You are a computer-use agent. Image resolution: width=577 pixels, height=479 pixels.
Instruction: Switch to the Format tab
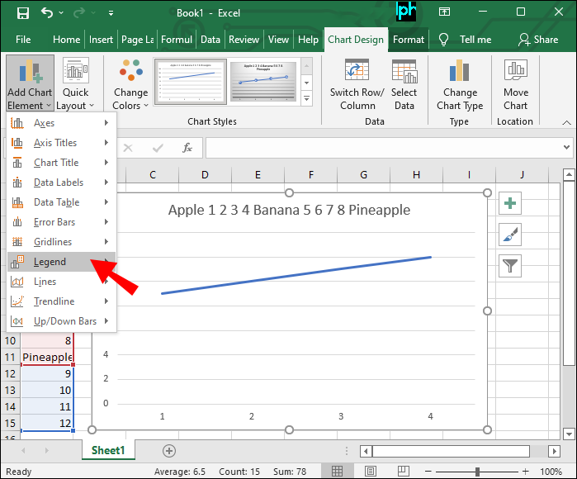[x=409, y=40]
